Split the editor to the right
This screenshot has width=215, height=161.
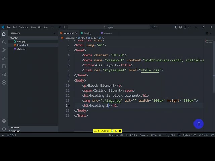(207, 33)
